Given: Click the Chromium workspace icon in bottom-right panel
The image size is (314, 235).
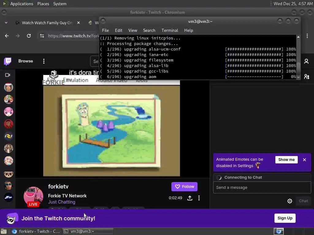Looking at the screenshot, I should [x=279, y=231].
